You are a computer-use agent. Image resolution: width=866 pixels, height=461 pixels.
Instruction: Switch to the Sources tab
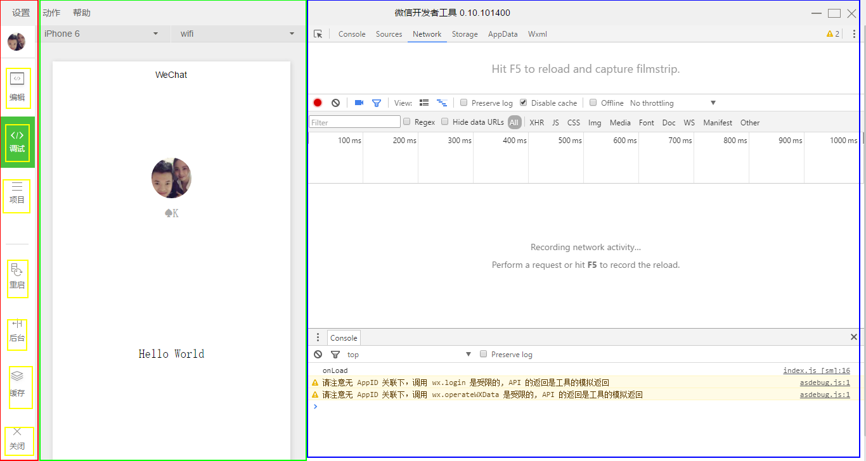[x=389, y=34]
